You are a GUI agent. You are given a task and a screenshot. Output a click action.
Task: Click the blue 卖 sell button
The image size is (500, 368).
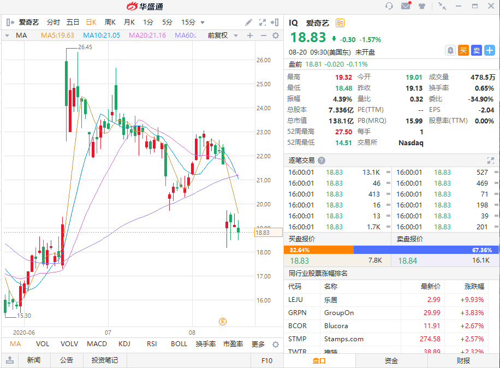coord(477,50)
